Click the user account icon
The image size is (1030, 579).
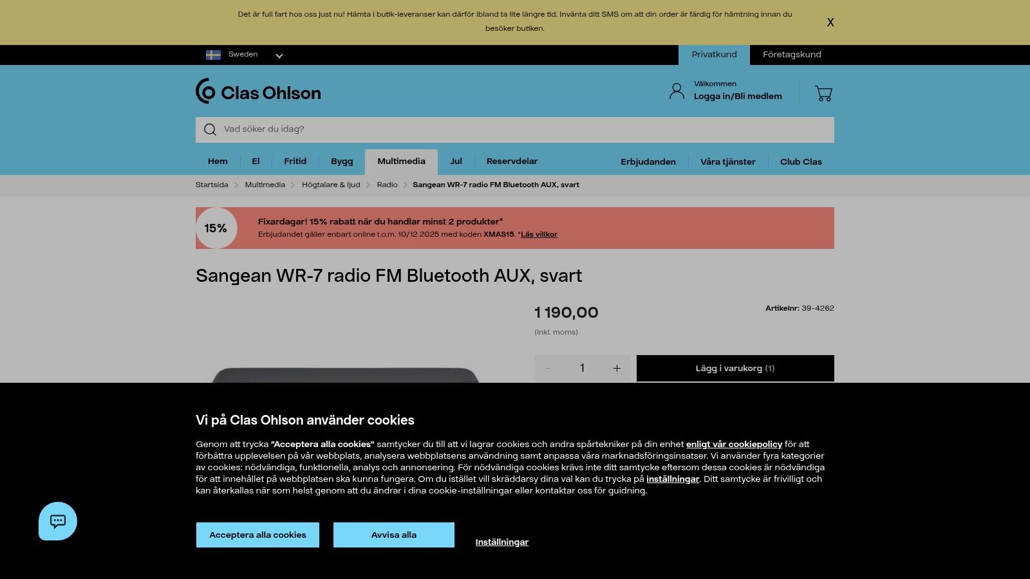(x=677, y=91)
